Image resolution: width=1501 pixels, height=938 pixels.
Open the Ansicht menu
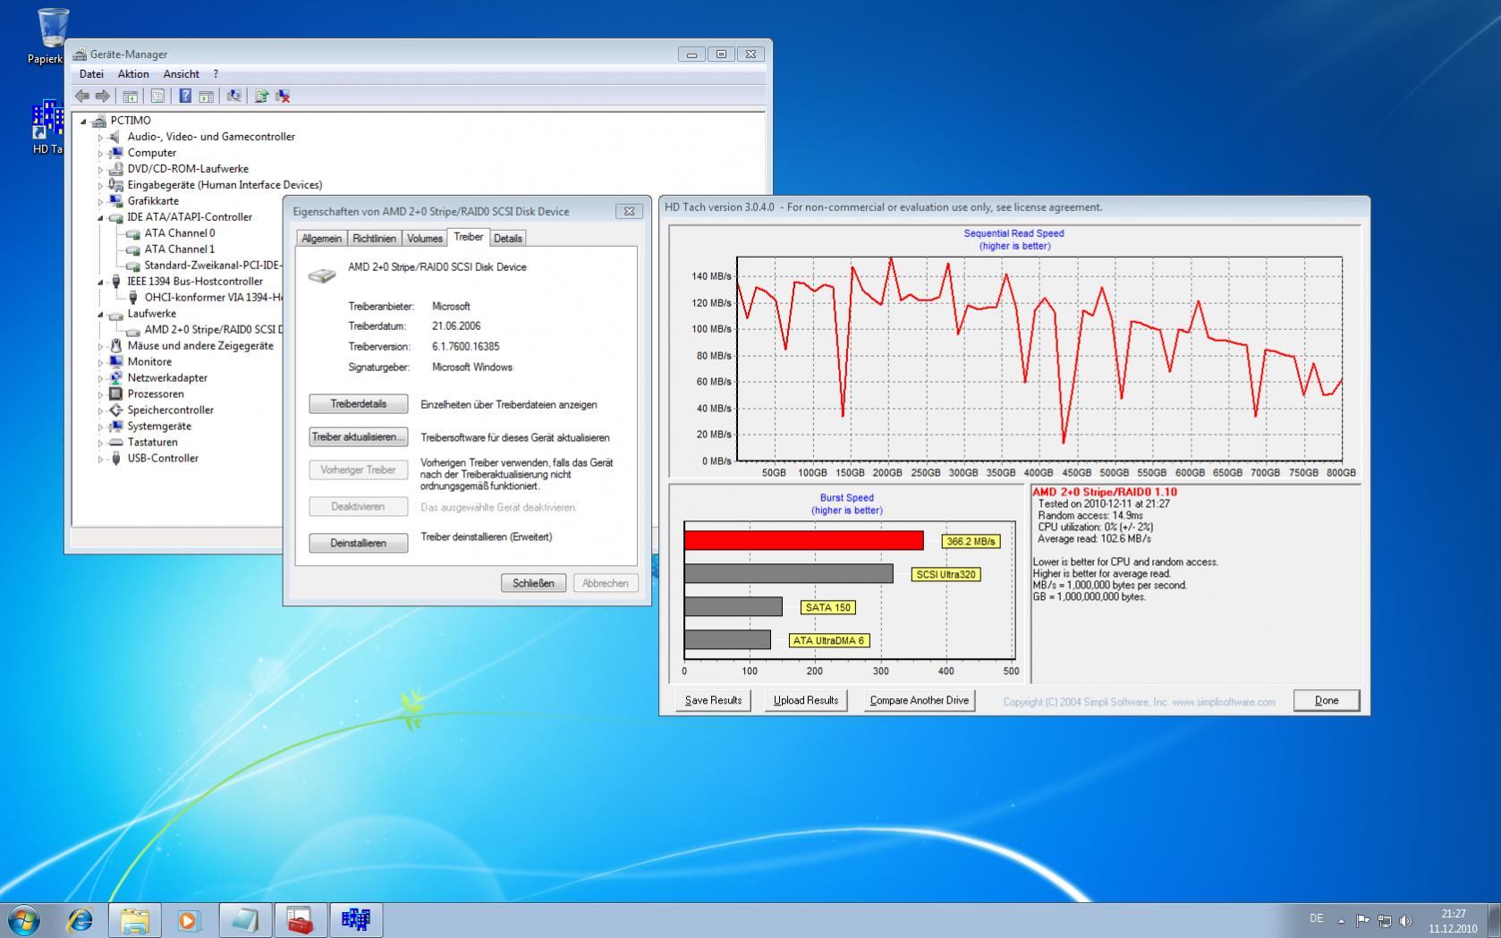181,74
